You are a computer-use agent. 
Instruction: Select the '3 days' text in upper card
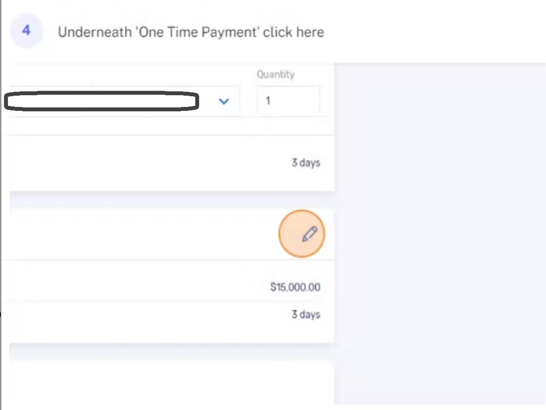pos(306,163)
